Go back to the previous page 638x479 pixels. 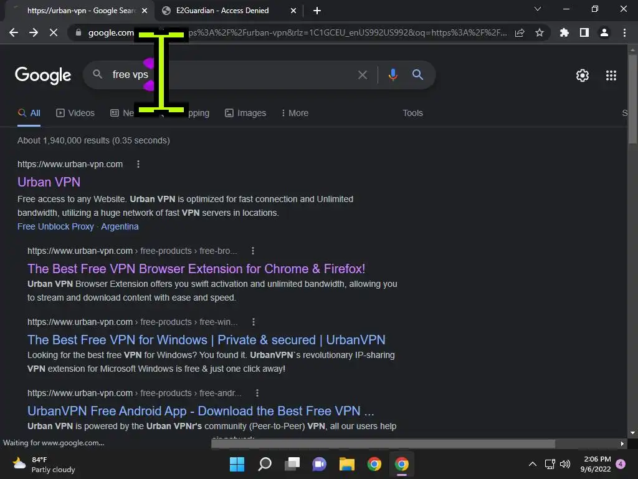pyautogui.click(x=14, y=32)
